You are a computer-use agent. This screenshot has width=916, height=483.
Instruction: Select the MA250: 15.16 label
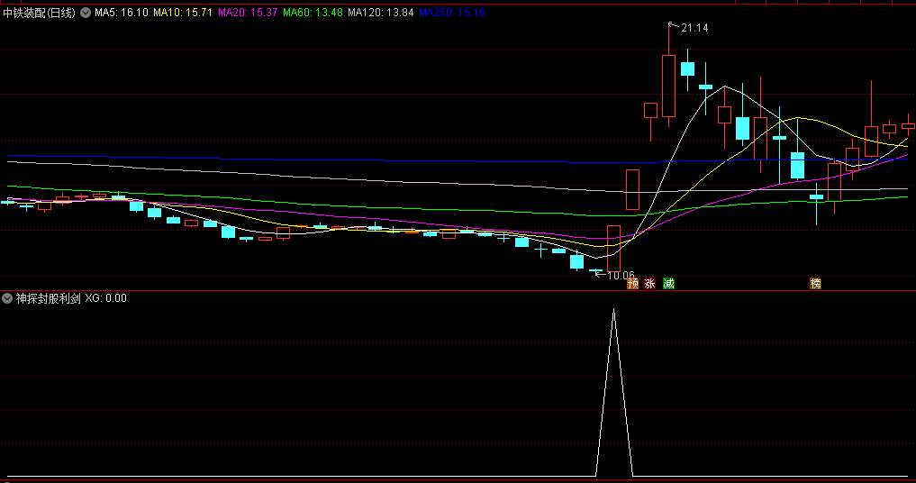452,13
